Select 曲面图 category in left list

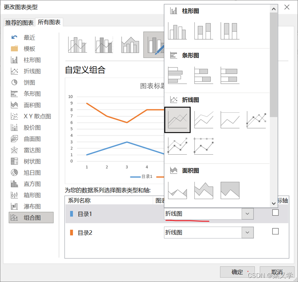[x=31, y=139]
